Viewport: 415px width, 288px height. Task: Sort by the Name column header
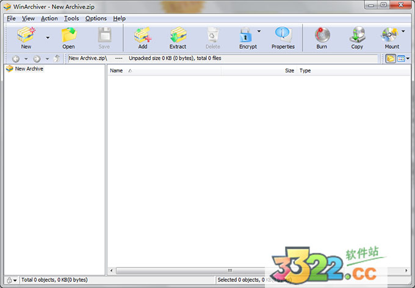pos(164,71)
